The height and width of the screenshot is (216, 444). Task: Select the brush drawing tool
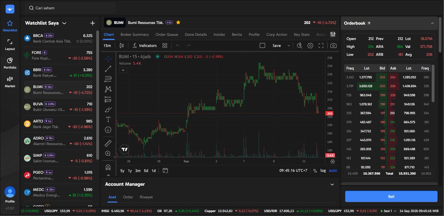108,109
